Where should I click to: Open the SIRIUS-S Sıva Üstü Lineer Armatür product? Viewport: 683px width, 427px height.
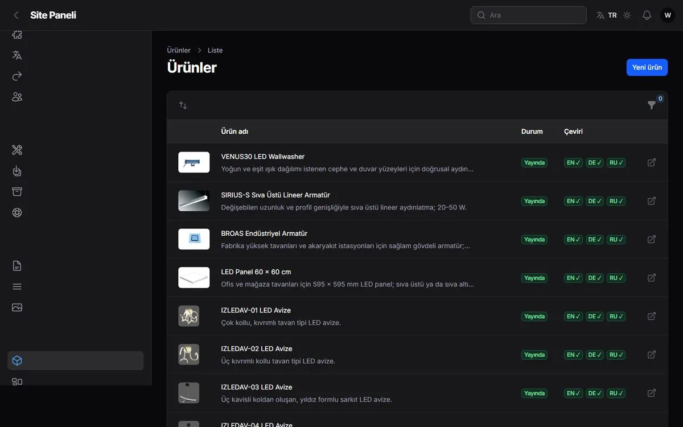(275, 195)
